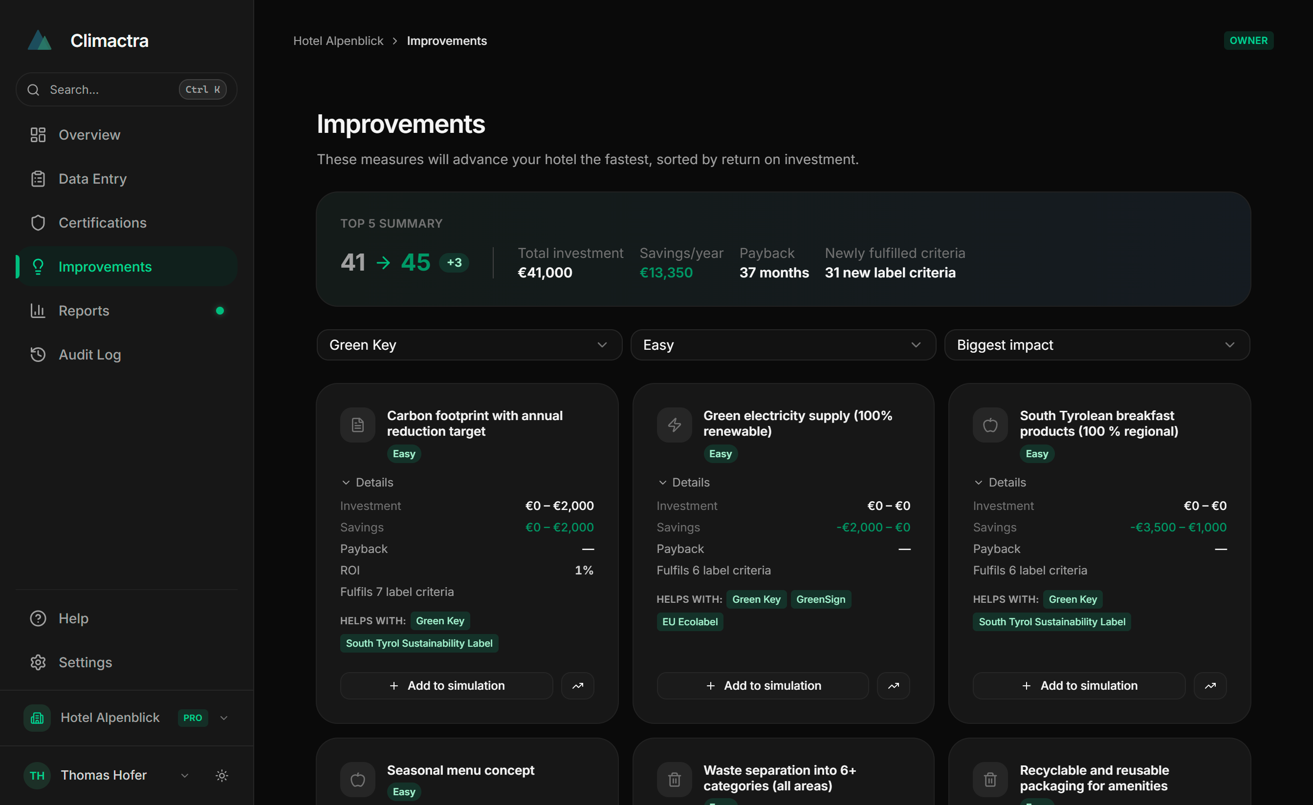The width and height of the screenshot is (1313, 805).
Task: Click the +3 score increase badge
Action: [x=454, y=262]
